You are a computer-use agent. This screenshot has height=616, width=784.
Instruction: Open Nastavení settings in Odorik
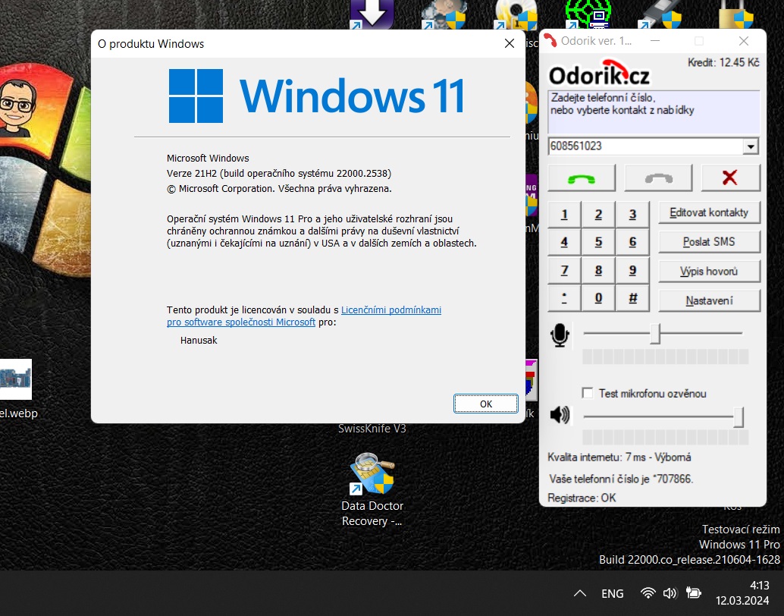[x=709, y=300]
